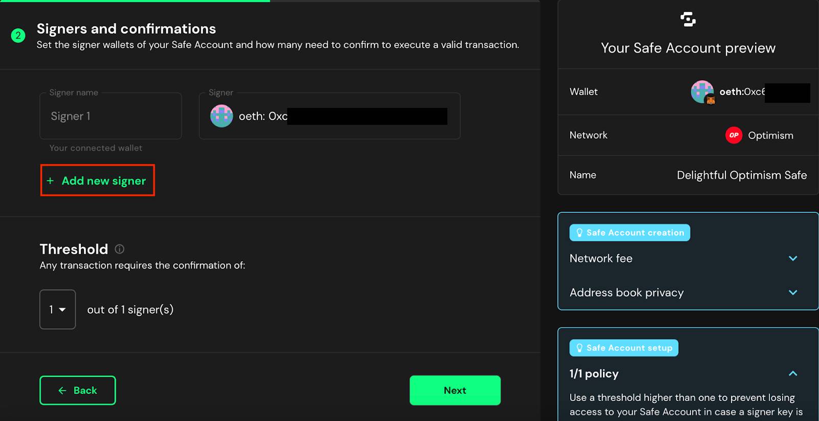819x421 pixels.
Task: Click the 'Your Safe Account preview' title
Action: (x=688, y=48)
